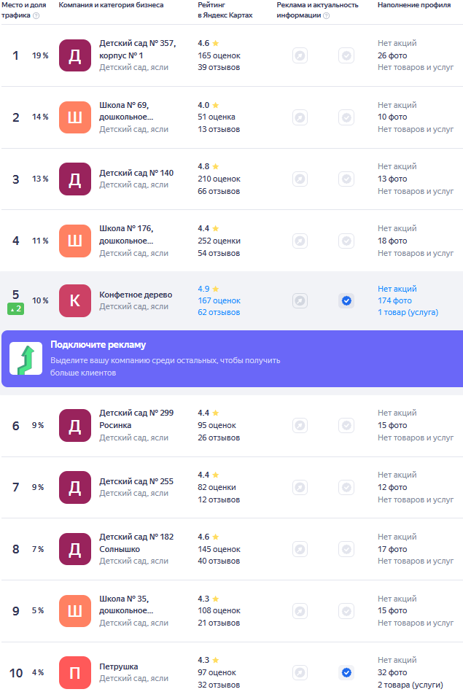The image size is (463, 700).
Task: Click blue verified badge in Конфетное дерево row
Action: pos(346,300)
